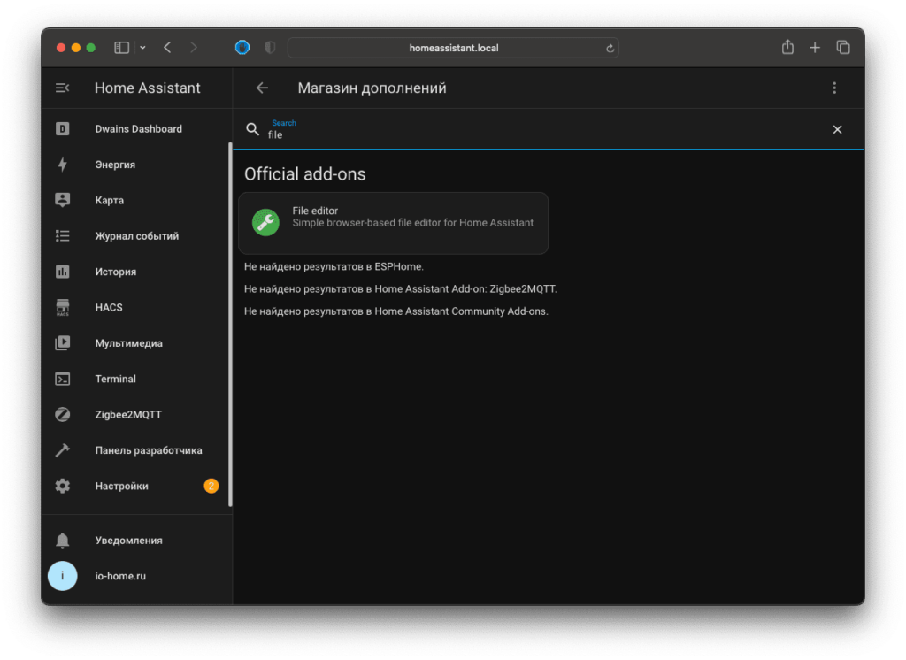Toggle Safari sidebar panel button
This screenshot has height=660, width=906.
point(122,48)
